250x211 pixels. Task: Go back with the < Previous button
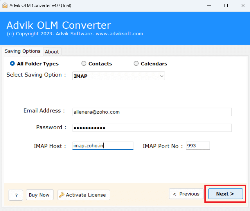coord(186,194)
